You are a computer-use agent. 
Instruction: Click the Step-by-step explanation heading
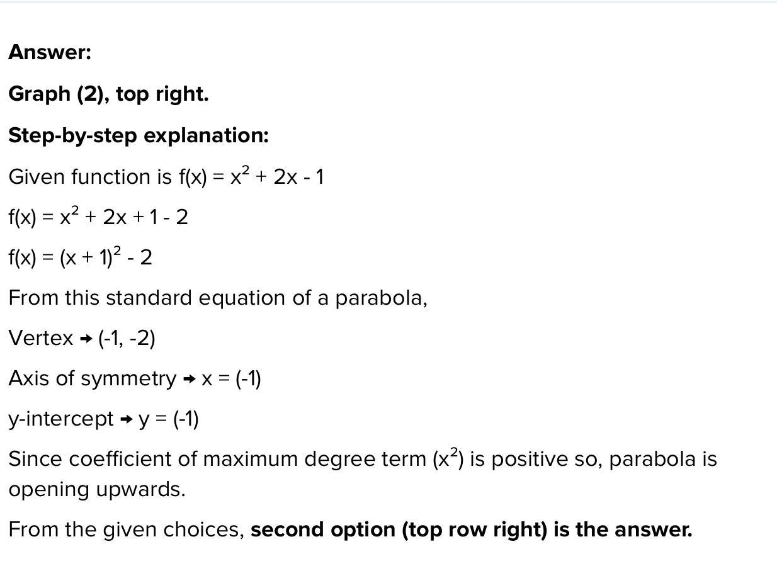pyautogui.click(x=139, y=135)
